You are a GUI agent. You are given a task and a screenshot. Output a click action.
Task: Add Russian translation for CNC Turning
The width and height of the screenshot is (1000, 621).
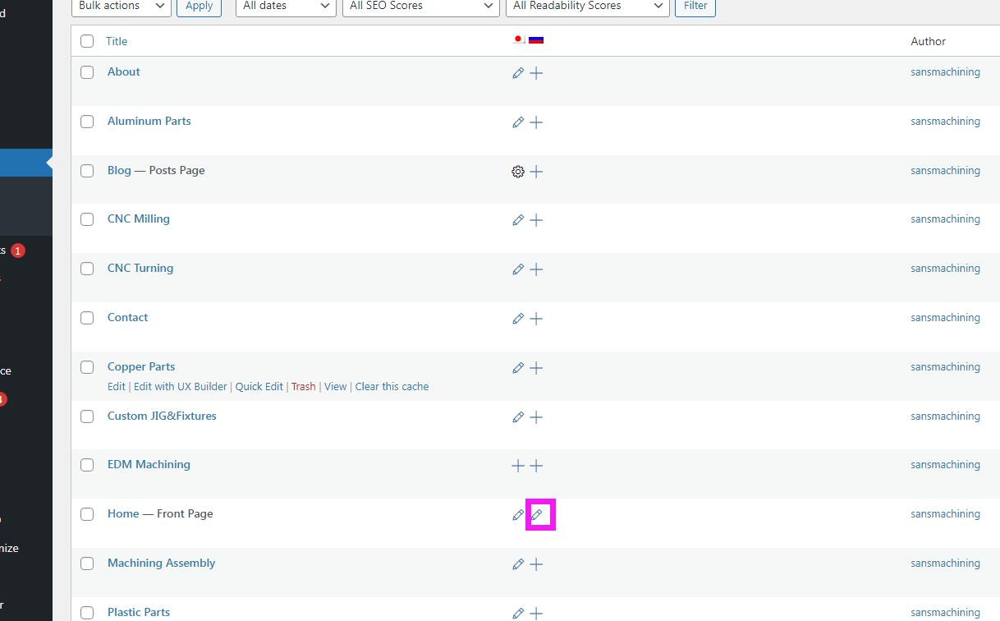pos(536,269)
